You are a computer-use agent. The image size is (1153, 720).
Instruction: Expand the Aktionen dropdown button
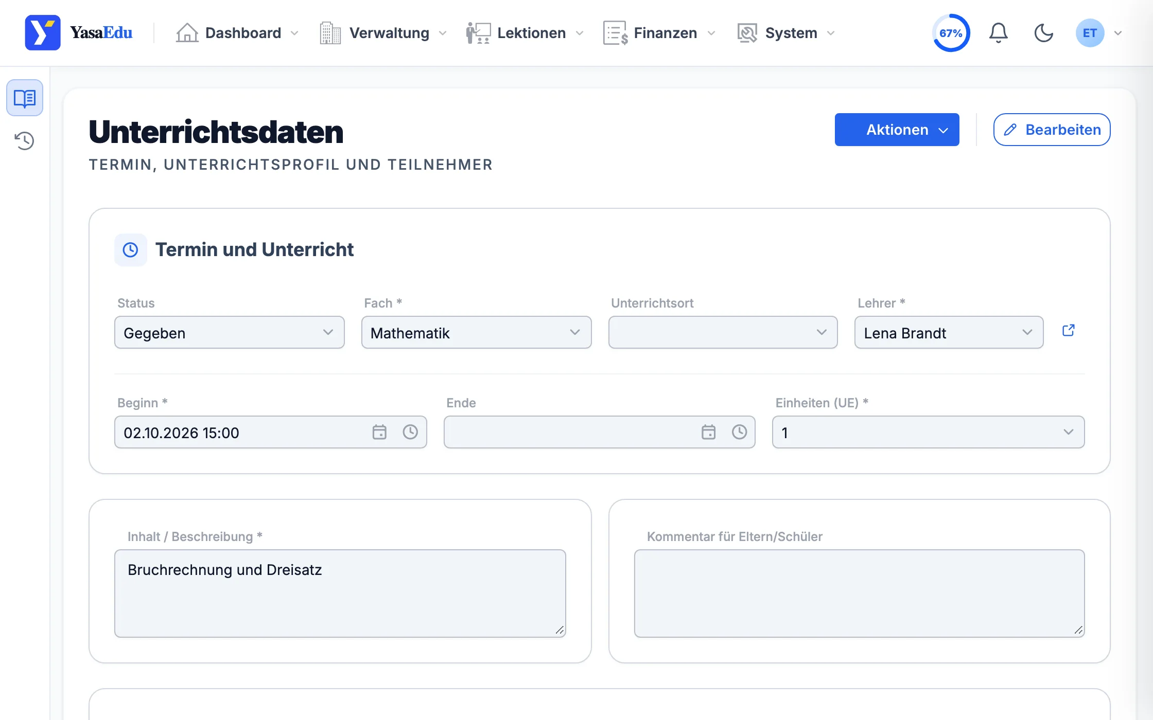coord(897,130)
